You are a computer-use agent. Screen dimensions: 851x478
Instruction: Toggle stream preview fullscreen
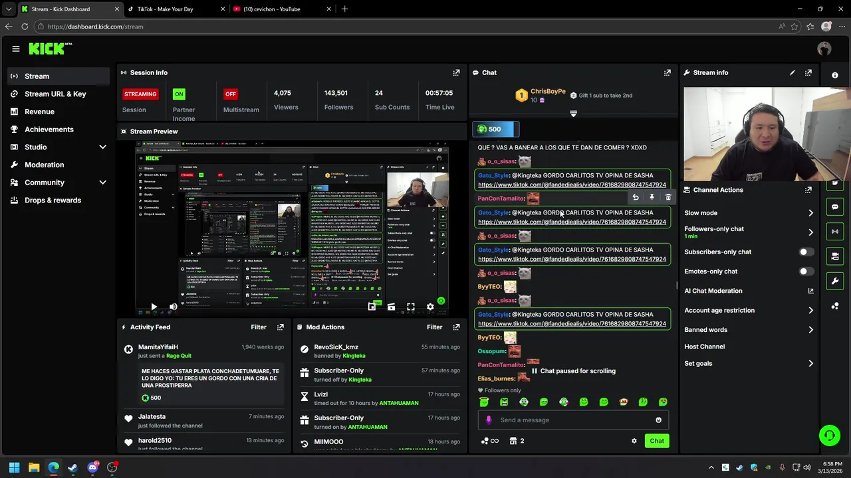[x=411, y=307]
